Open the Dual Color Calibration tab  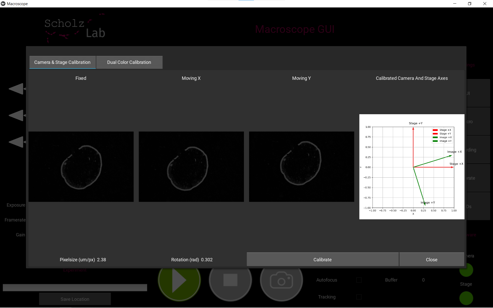[x=129, y=62]
